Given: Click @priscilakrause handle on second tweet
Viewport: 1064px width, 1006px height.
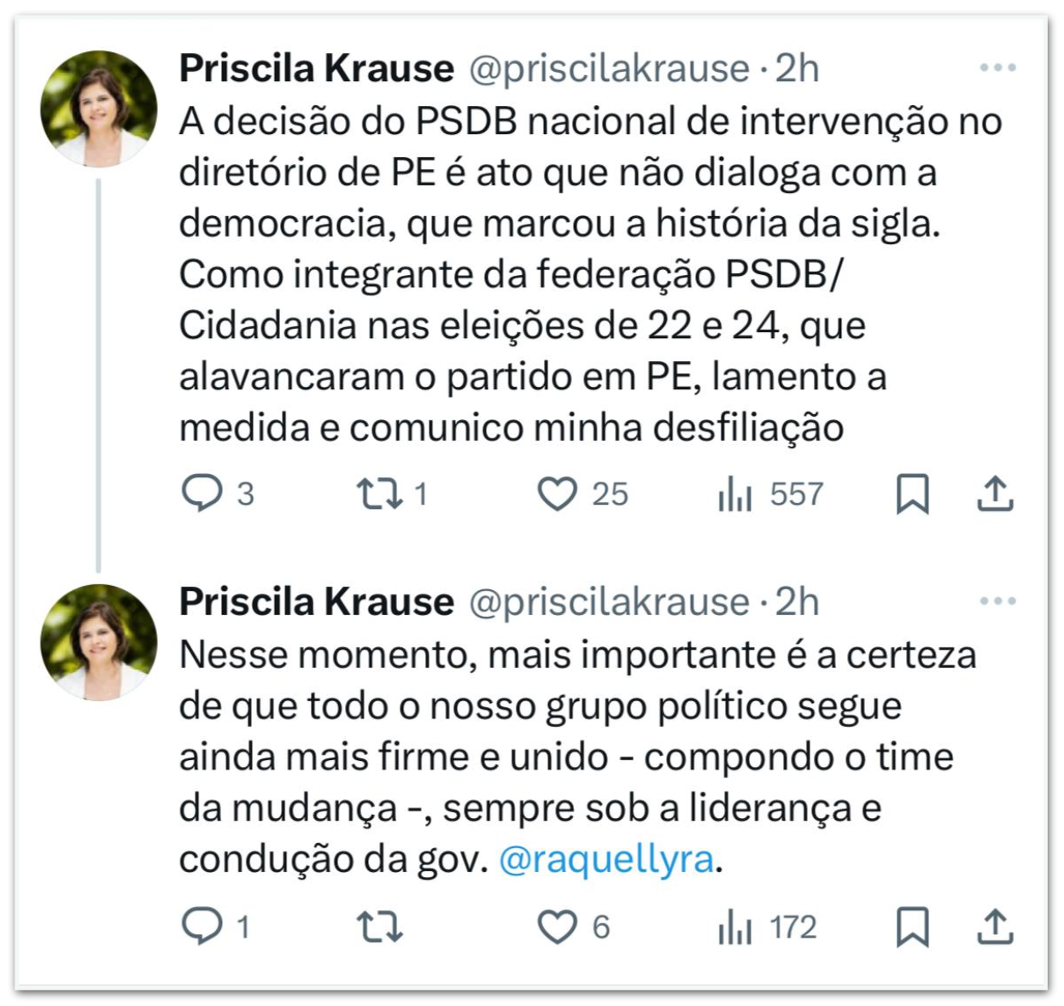Looking at the screenshot, I should tap(609, 602).
